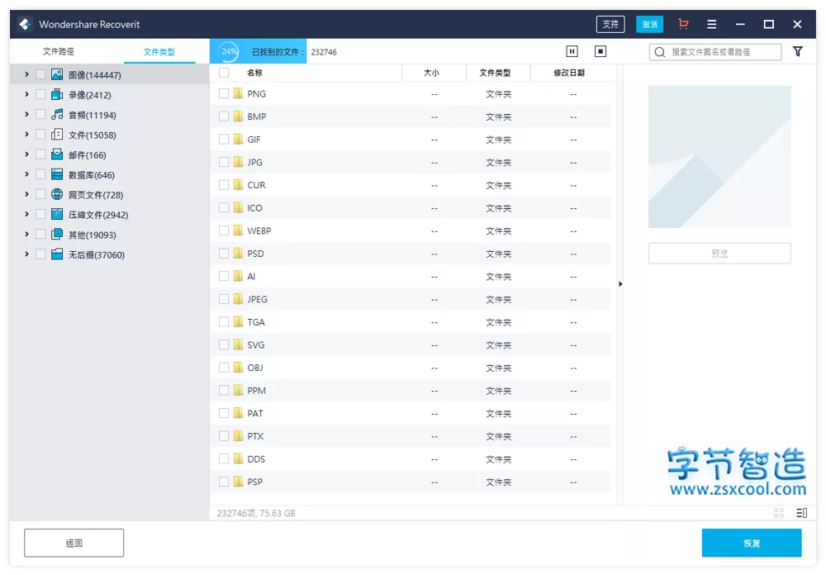This screenshot has width=826, height=575.
Task: Click the 压缩文件 archive category icon
Action: [x=57, y=214]
